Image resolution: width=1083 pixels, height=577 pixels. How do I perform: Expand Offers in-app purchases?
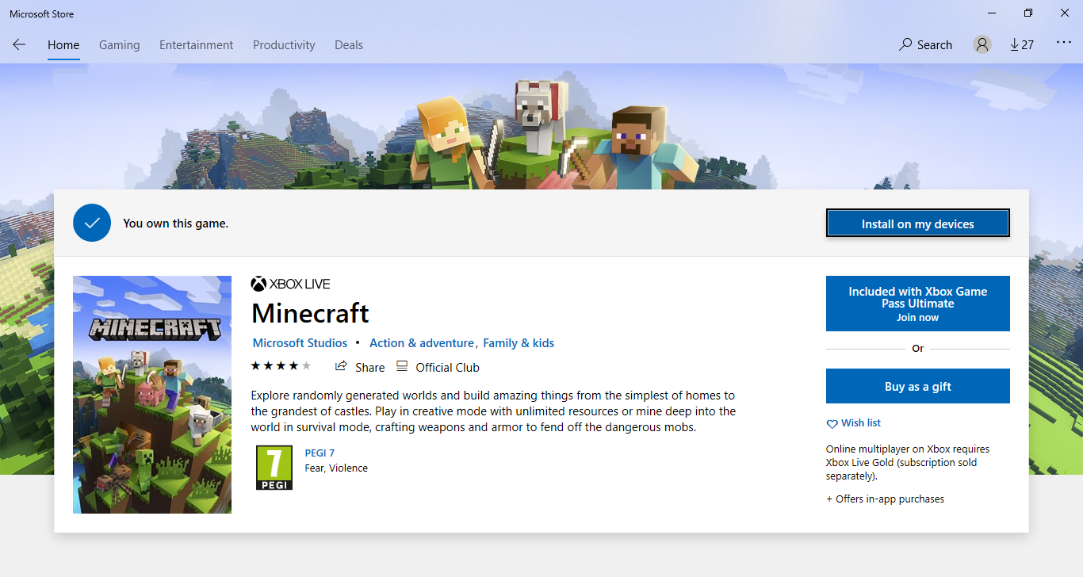(x=886, y=499)
